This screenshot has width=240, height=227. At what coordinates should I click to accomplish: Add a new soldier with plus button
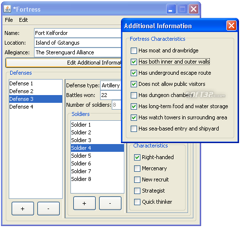pyautogui.click(x=85, y=203)
